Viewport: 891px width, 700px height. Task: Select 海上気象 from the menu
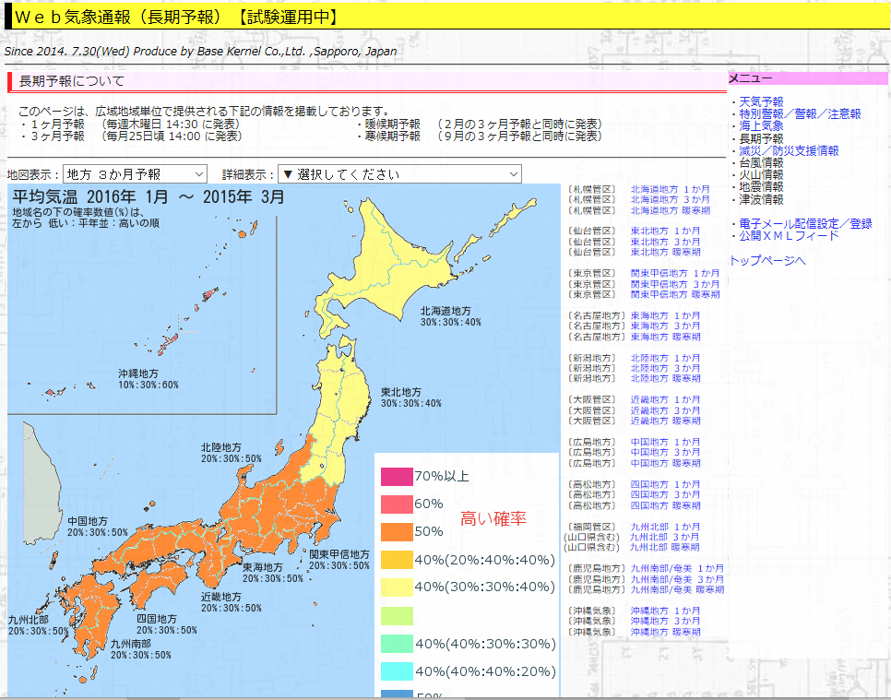tap(761, 126)
